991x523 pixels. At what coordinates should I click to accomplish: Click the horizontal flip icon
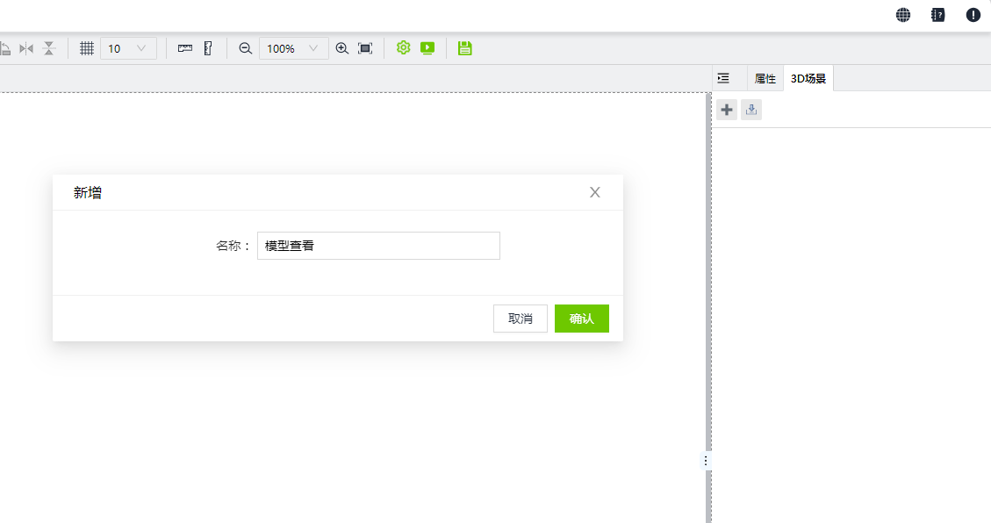[26, 48]
